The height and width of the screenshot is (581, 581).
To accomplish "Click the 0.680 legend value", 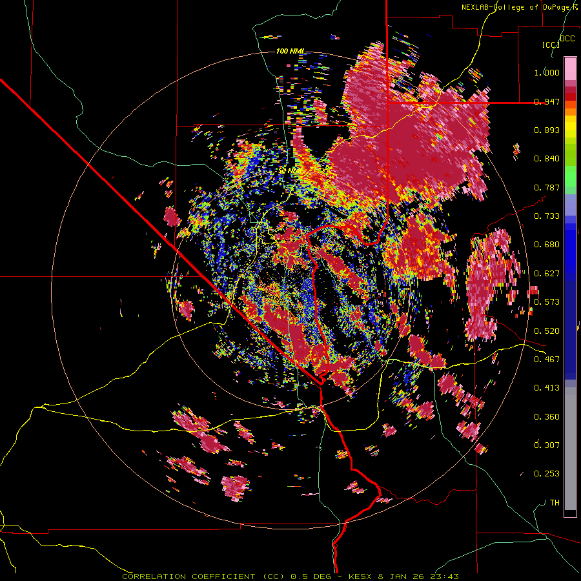I will [x=547, y=245].
